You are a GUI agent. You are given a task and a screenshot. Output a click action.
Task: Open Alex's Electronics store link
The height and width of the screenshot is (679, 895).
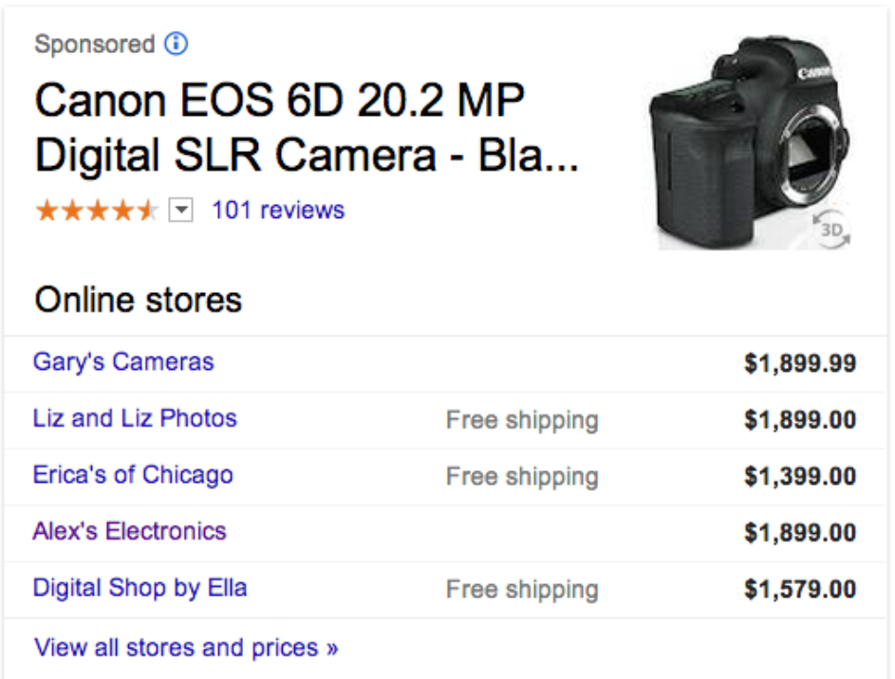(x=129, y=531)
